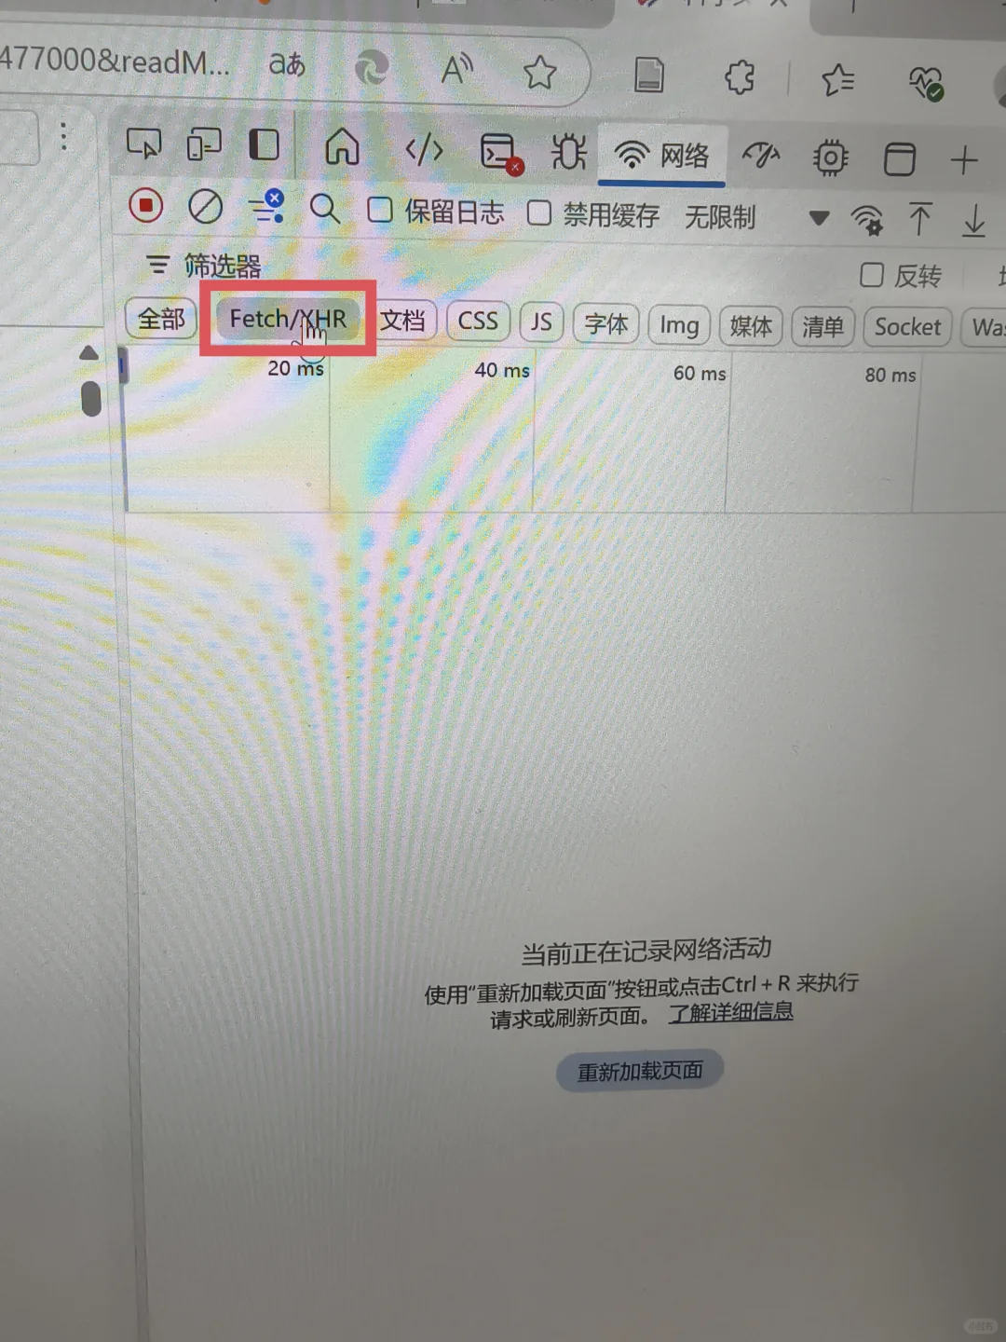Enable 禁用缓存 checkbox
Viewport: 1006px width, 1342px height.
[x=538, y=213]
